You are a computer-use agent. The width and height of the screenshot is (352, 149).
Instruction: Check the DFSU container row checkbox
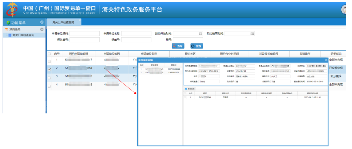pos(185,97)
